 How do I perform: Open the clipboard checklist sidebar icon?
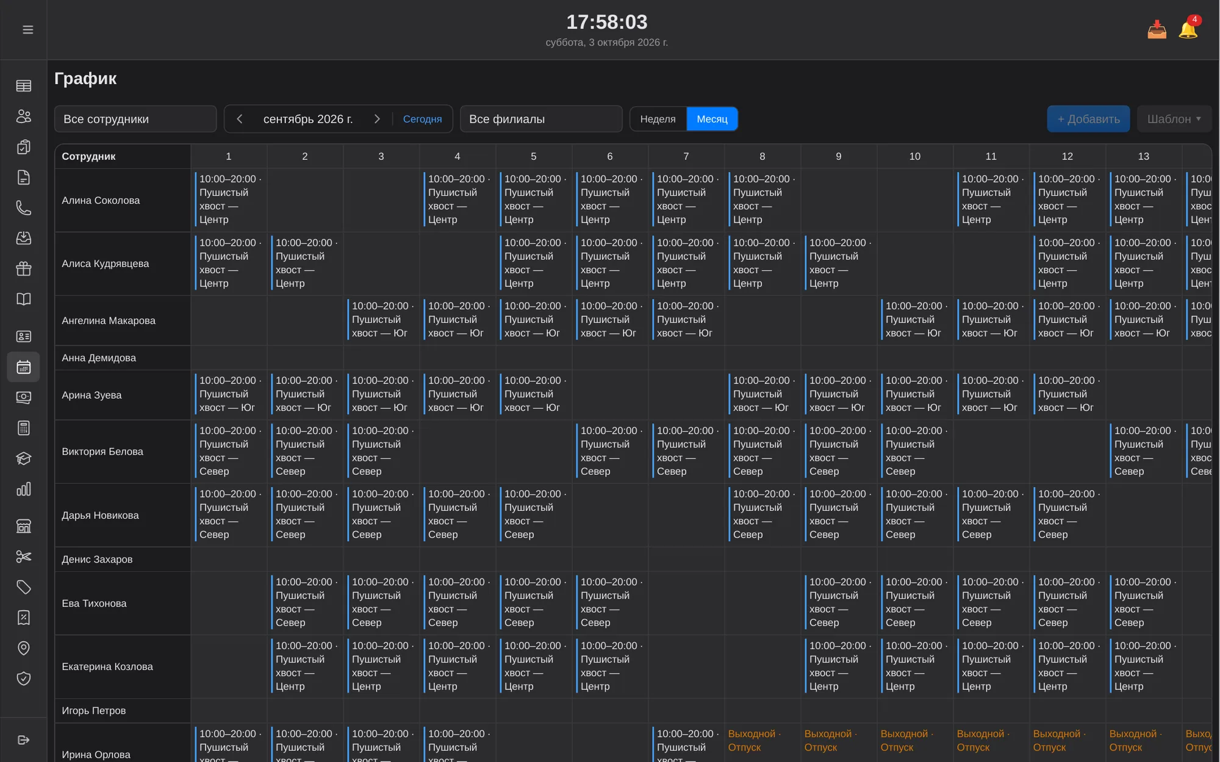pyautogui.click(x=24, y=147)
